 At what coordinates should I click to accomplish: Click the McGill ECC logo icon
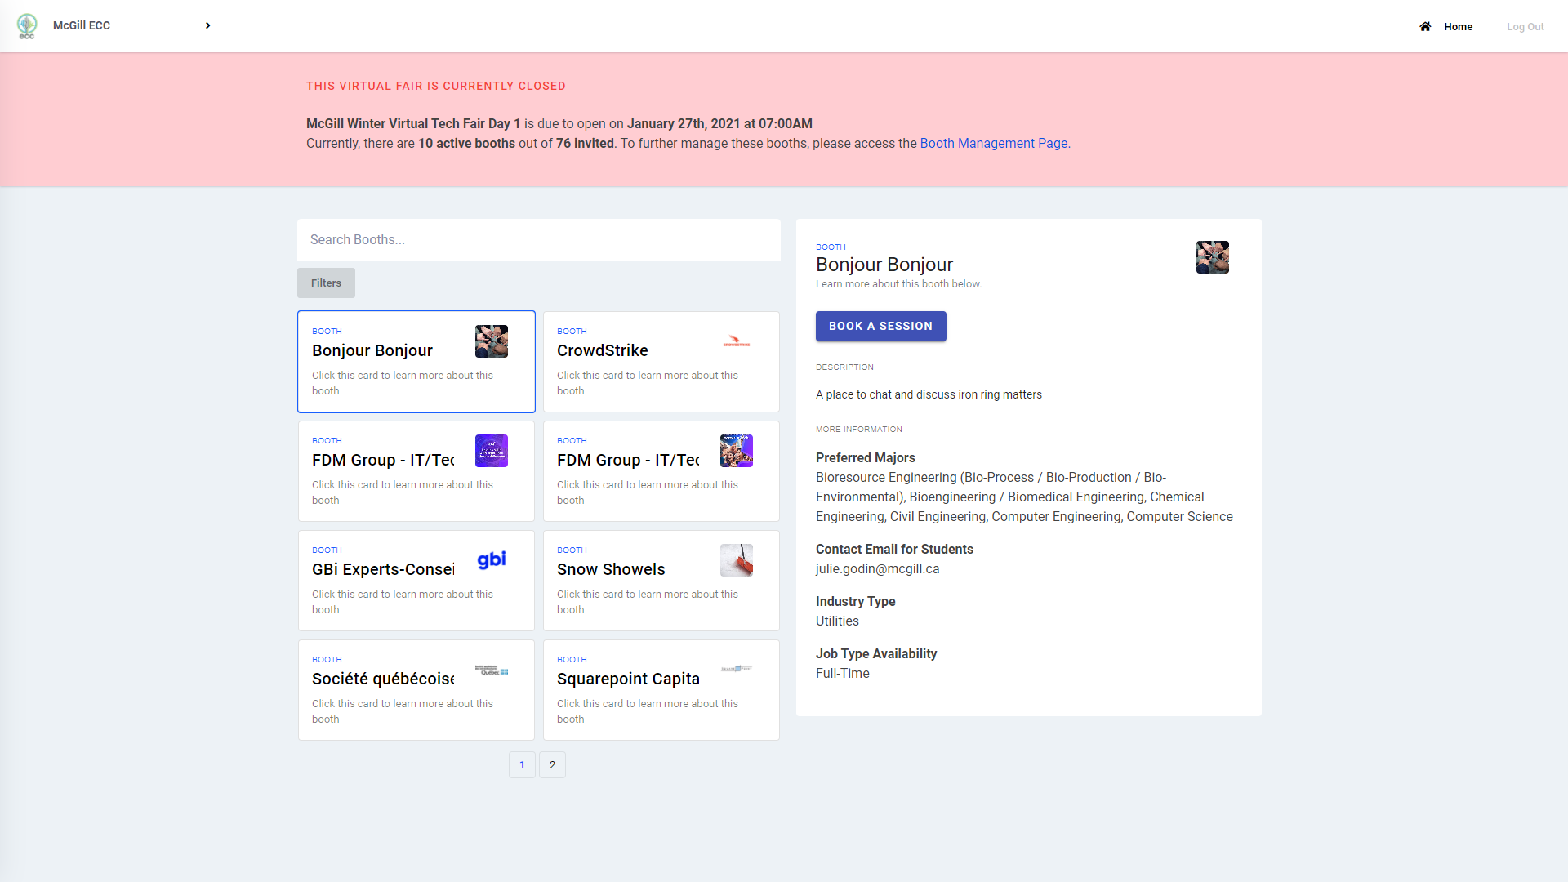(27, 25)
